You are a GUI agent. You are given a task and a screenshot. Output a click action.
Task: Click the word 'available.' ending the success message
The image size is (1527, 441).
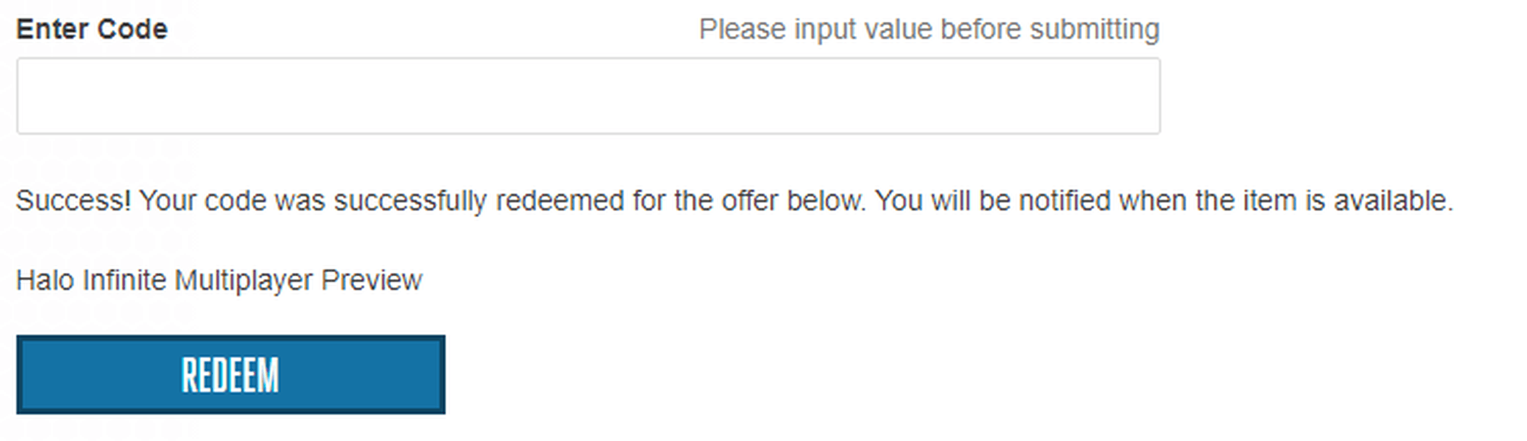tap(1393, 201)
